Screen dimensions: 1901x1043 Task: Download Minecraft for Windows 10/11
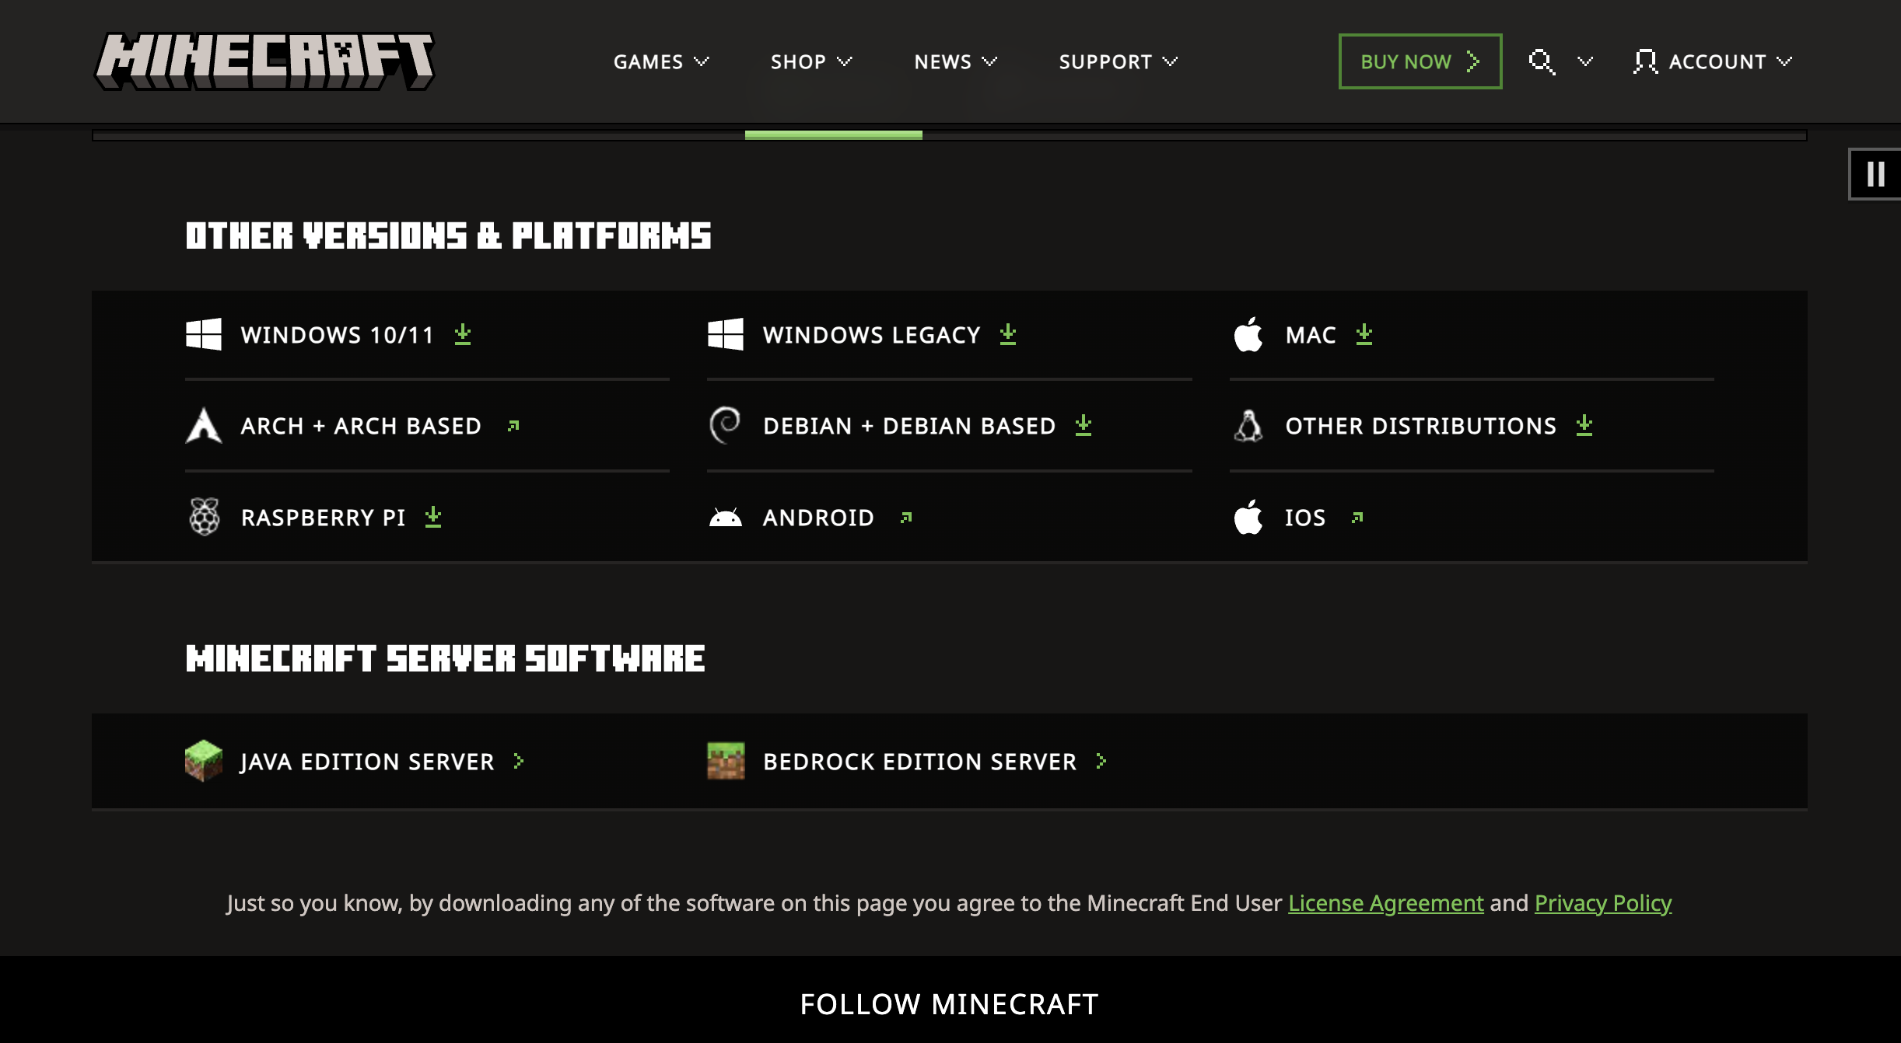pos(336,335)
